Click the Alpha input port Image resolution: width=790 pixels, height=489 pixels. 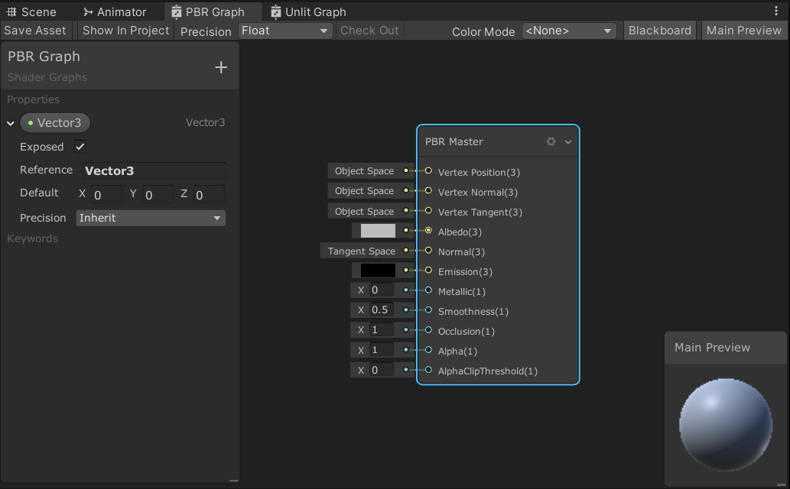[428, 349]
